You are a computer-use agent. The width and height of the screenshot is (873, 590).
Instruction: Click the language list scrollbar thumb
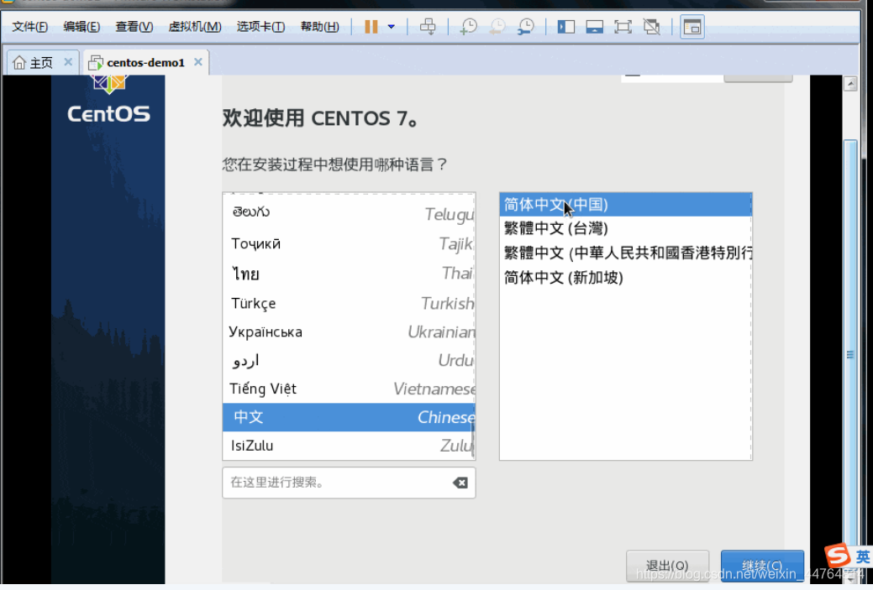(x=473, y=439)
